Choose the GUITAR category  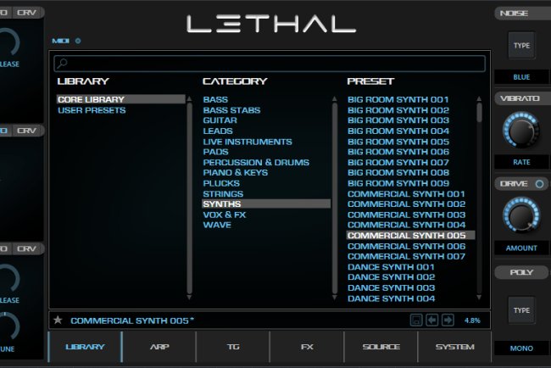point(220,120)
